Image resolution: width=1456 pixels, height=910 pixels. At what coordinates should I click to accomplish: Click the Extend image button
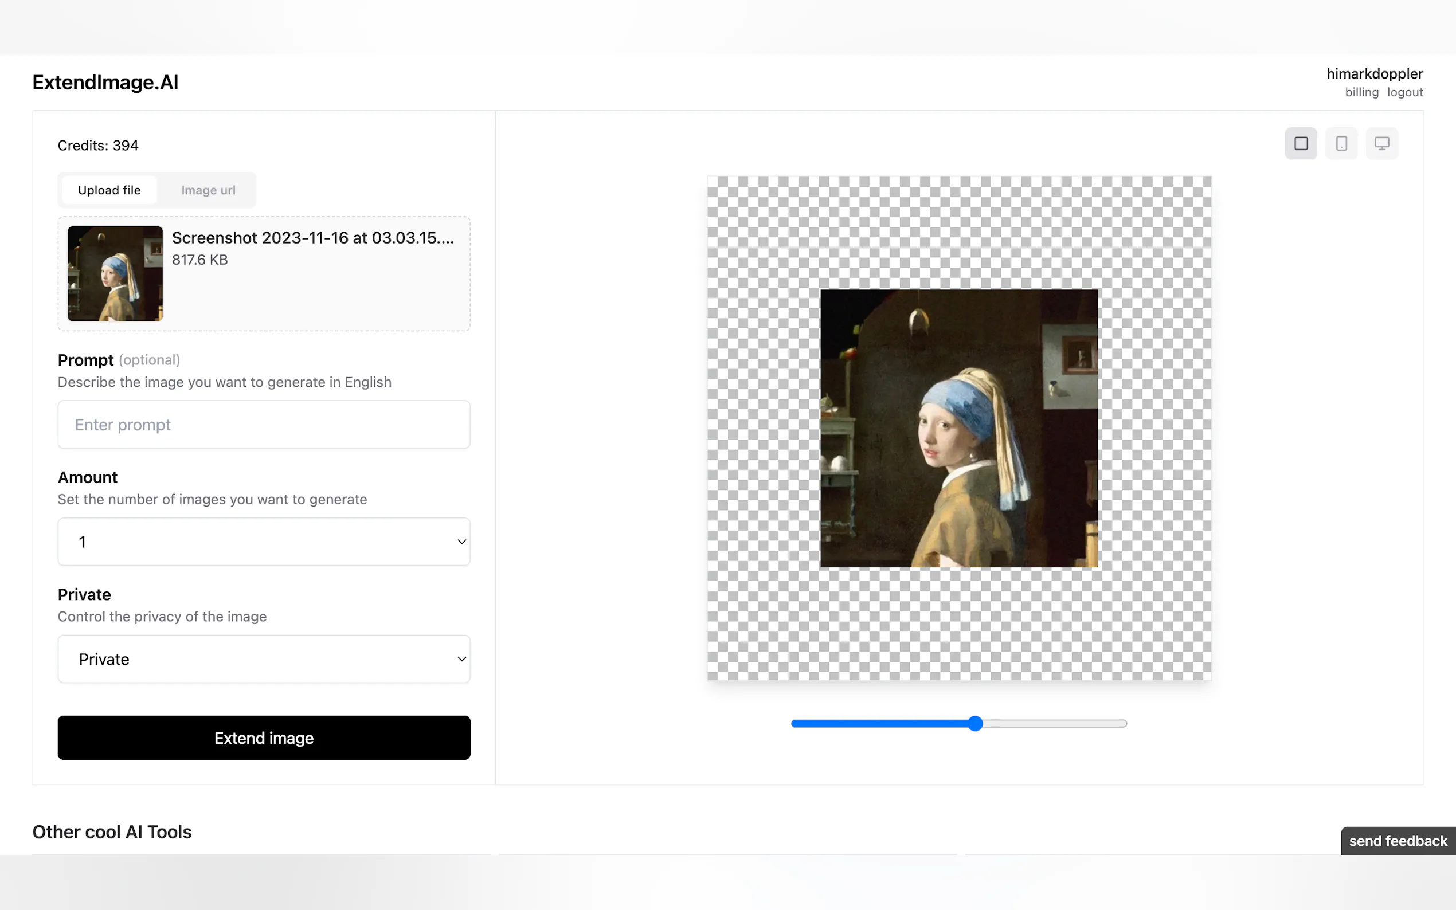pyautogui.click(x=264, y=738)
